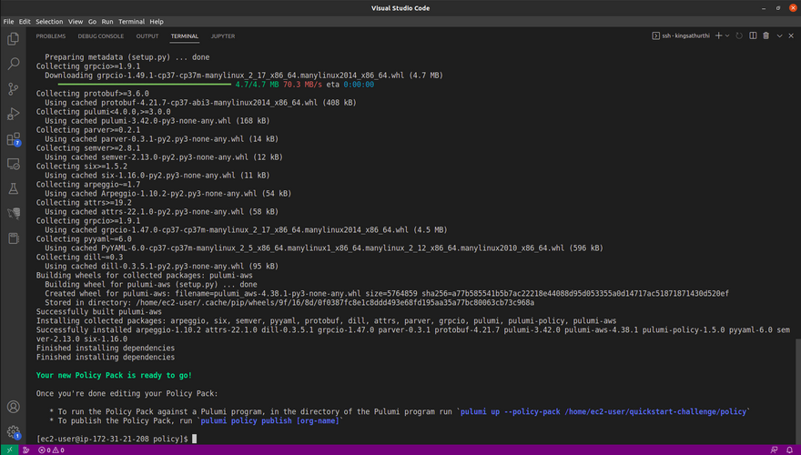Open the Extensions view
Image resolution: width=801 pixels, height=455 pixels.
point(13,139)
